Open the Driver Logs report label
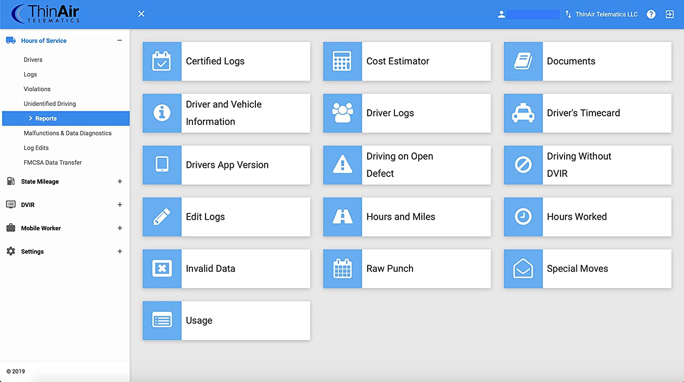Screen dimensions: 684x382 [x=390, y=113]
